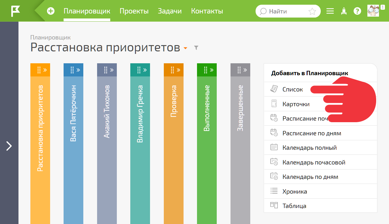
Task: Open the Контакты tab
Action: pos(207,11)
